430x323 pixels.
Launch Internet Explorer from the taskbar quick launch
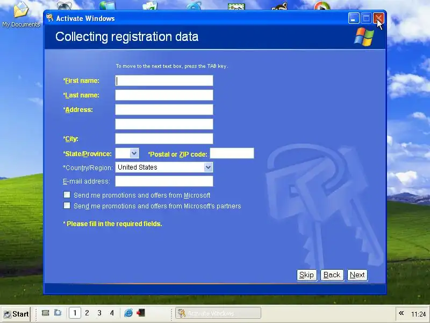[128, 313]
